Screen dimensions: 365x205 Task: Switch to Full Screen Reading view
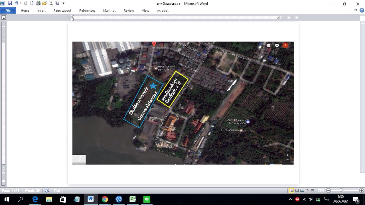click(297, 190)
